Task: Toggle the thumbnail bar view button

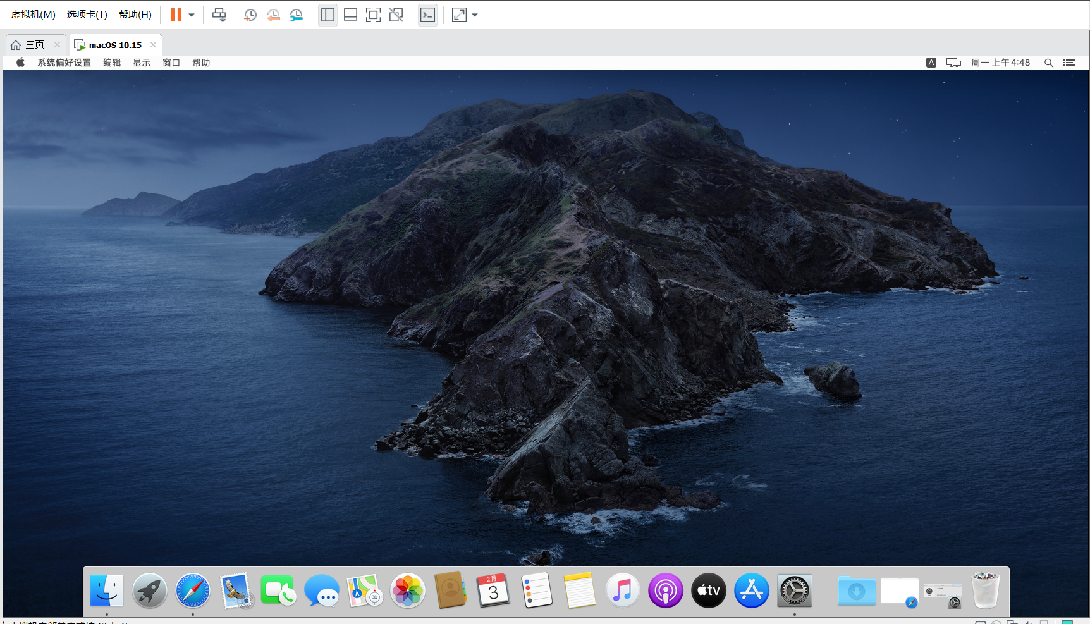Action: 350,15
